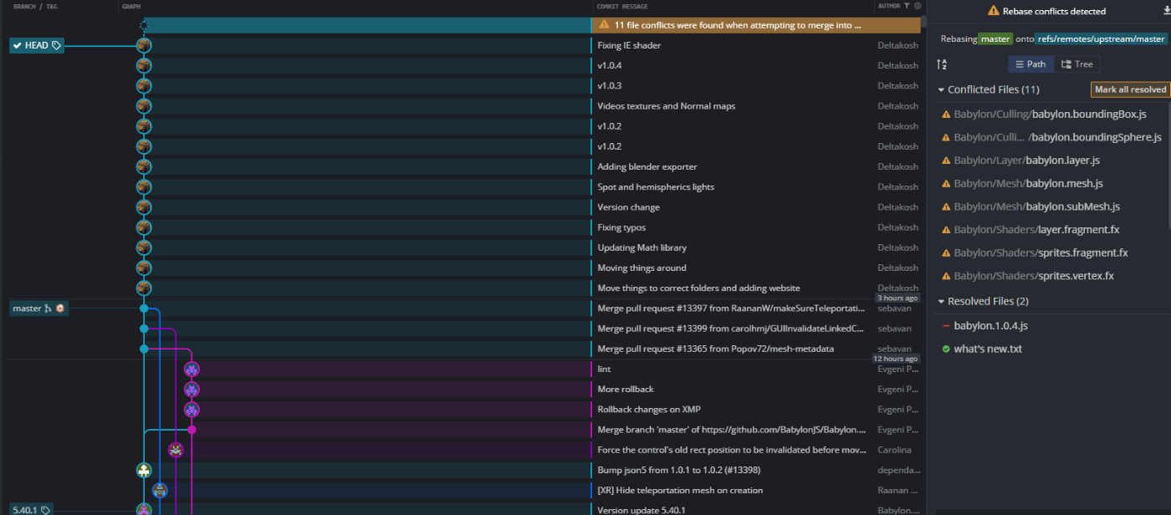Click the dependabot avatar node for Bump json5 commit

point(144,470)
